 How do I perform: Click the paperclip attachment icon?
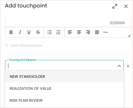[7, 46]
